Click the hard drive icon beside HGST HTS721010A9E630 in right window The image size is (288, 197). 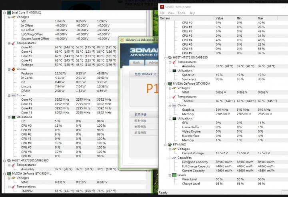pyautogui.click(x=170, y=58)
